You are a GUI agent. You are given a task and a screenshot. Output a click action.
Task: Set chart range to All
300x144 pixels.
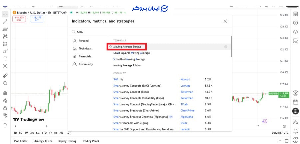(61, 133)
